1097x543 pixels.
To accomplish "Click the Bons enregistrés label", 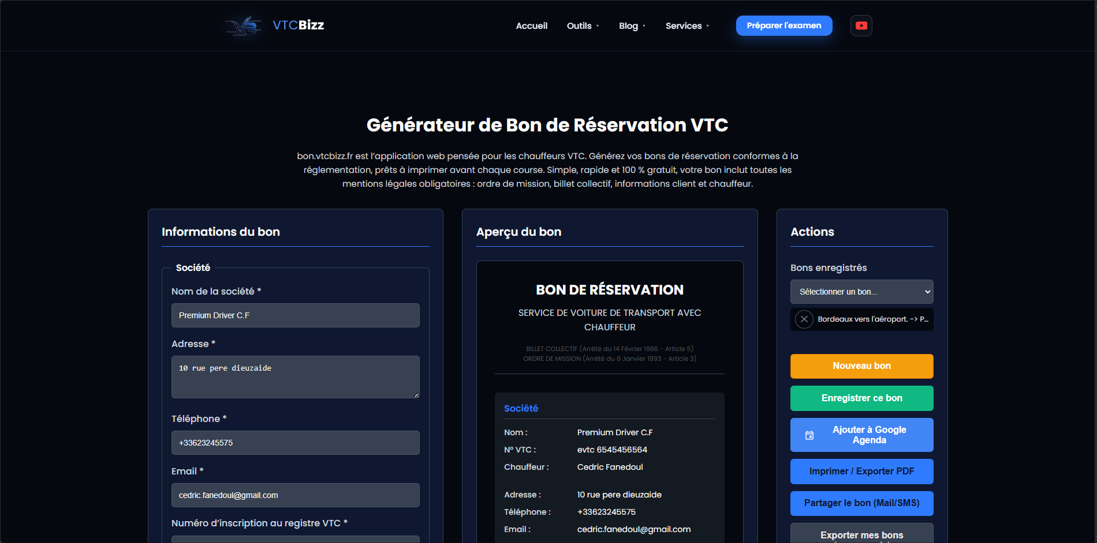I will pyautogui.click(x=829, y=267).
